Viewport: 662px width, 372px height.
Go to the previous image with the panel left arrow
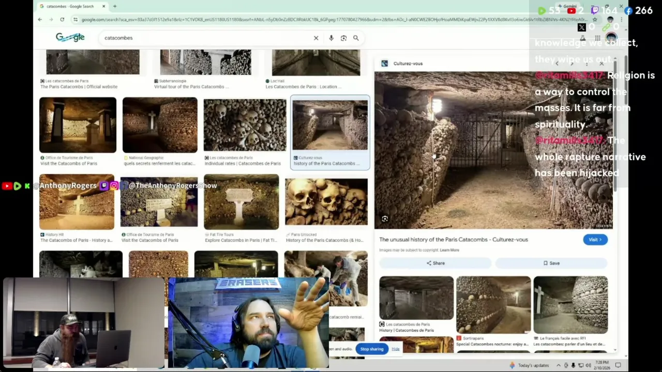pos(556,64)
